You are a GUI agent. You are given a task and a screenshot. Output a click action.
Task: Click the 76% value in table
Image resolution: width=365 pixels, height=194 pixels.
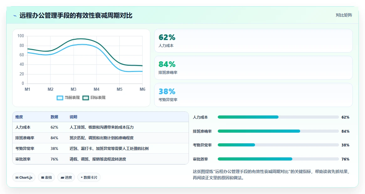click(54, 159)
